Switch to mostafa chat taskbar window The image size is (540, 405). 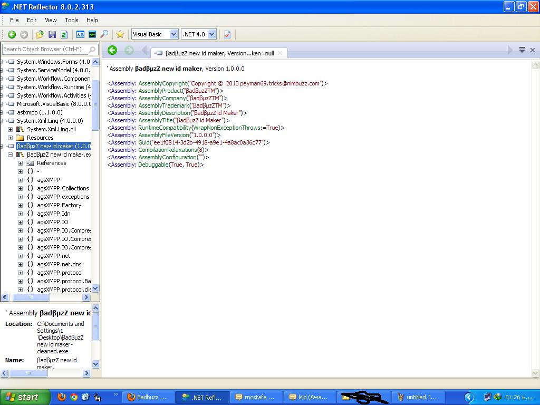[x=256, y=398]
